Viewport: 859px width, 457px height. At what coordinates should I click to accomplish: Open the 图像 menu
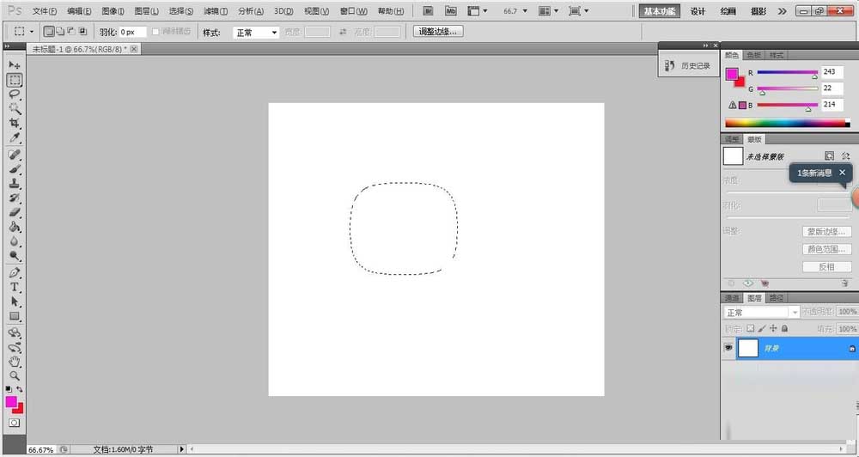(113, 11)
